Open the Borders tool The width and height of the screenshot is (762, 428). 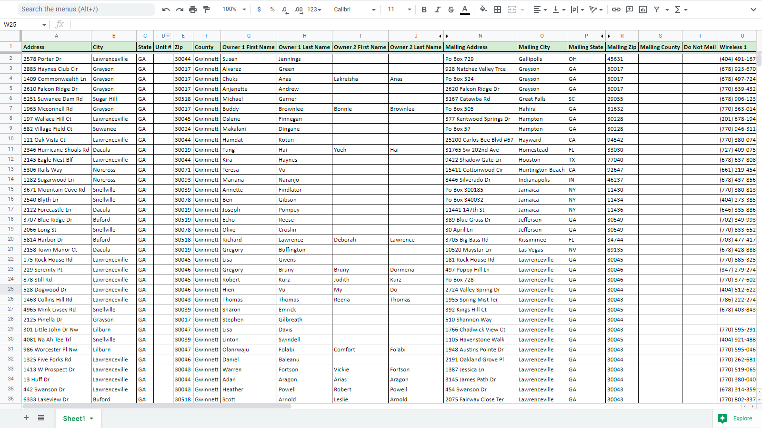[498, 10]
